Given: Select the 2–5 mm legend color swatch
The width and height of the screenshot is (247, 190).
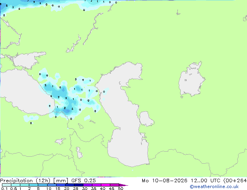Looking at the screenshot, I should point(34,185).
